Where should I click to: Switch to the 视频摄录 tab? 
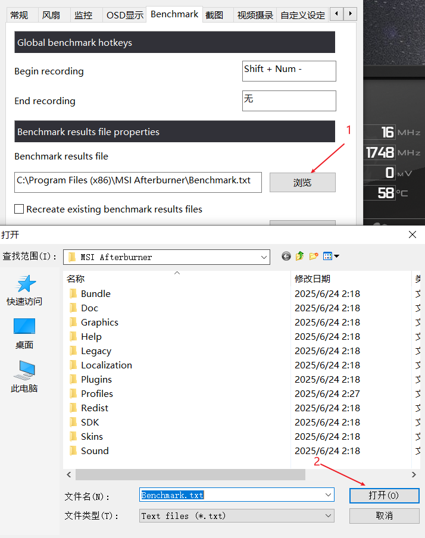tap(255, 15)
